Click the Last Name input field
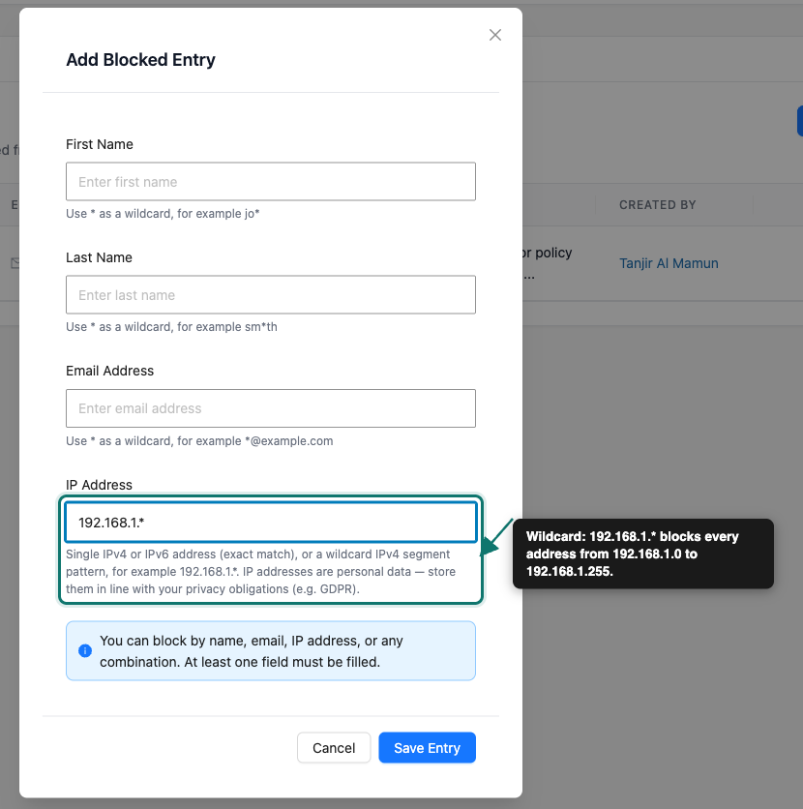The width and height of the screenshot is (803, 809). pyautogui.click(x=271, y=294)
